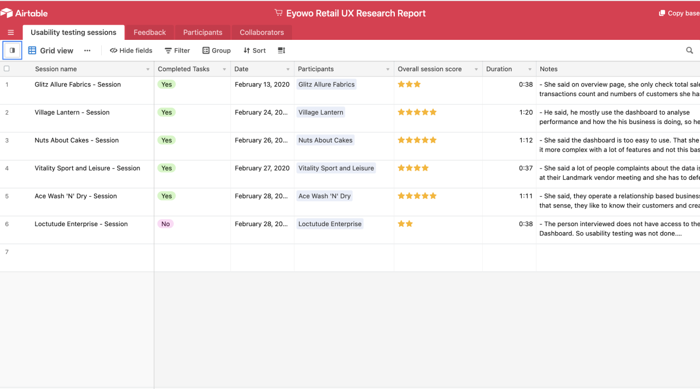Open the row height icon
Image resolution: width=700 pixels, height=389 pixels.
click(282, 50)
